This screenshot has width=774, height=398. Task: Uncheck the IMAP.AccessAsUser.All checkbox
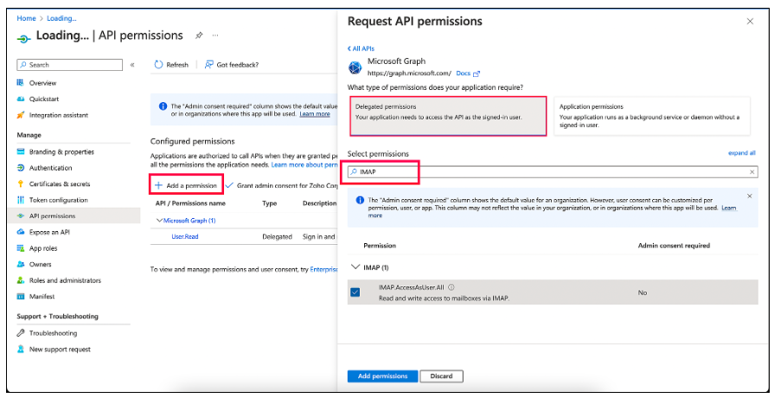coord(355,292)
